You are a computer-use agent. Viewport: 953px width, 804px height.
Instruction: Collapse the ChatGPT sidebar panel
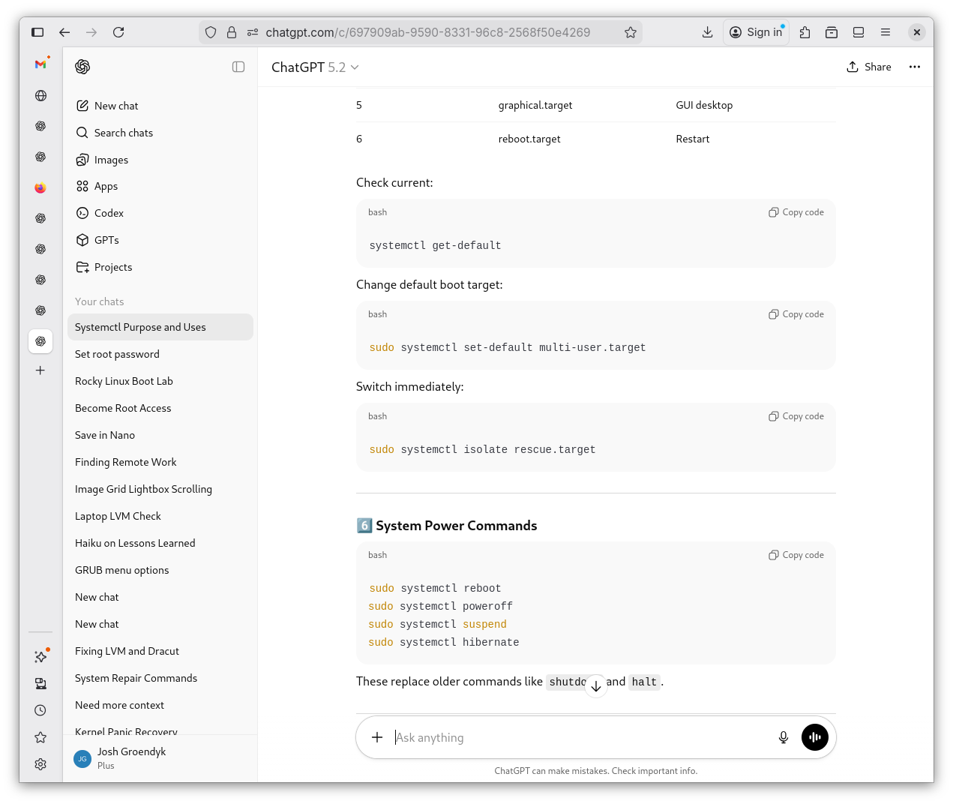pyautogui.click(x=238, y=67)
